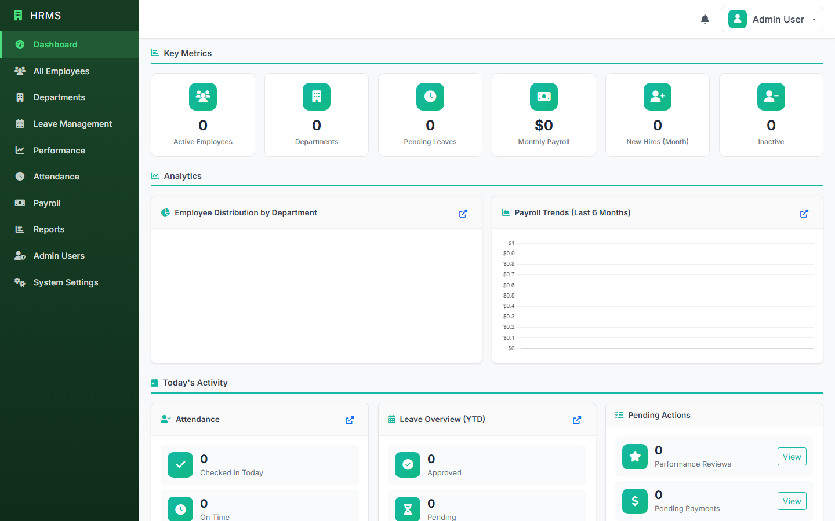Click the Inactive label
The height and width of the screenshot is (521, 835).
[771, 142]
